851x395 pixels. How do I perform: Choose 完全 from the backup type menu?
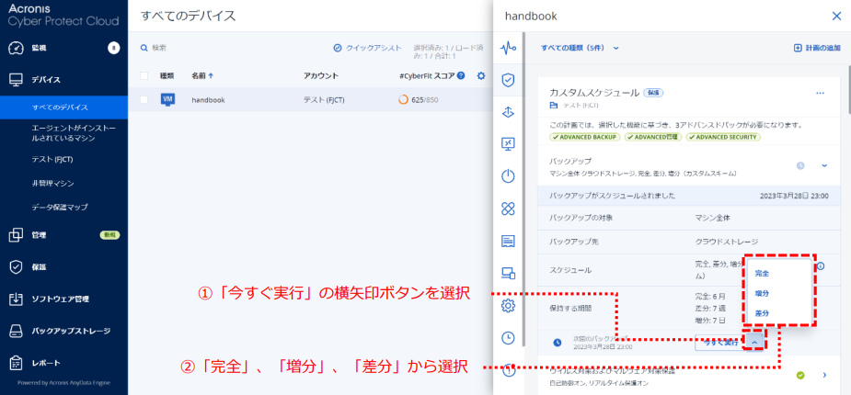pyautogui.click(x=762, y=274)
